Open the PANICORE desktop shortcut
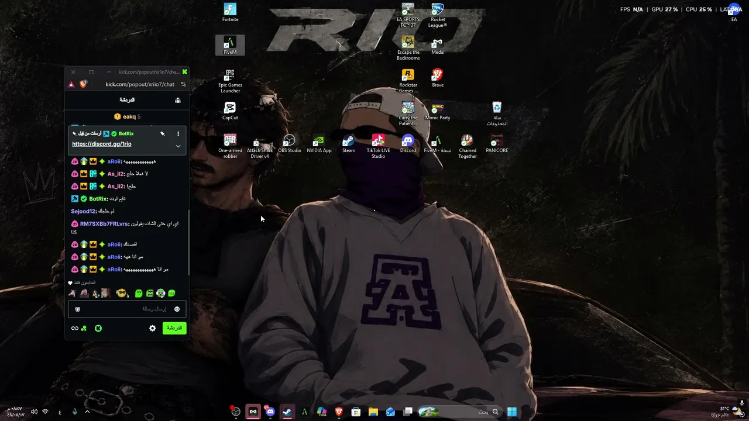 tap(497, 143)
